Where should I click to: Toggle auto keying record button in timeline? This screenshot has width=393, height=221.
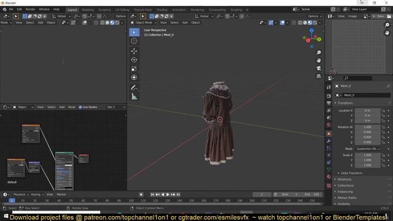pyautogui.click(x=141, y=195)
